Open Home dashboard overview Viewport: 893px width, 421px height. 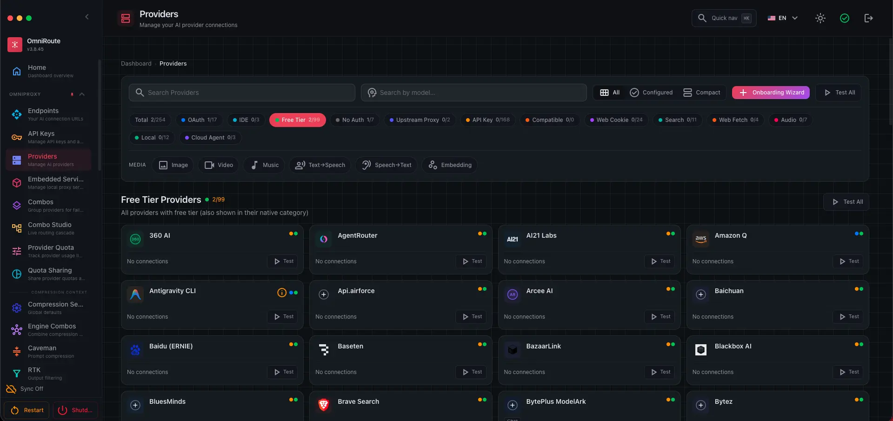pos(49,71)
